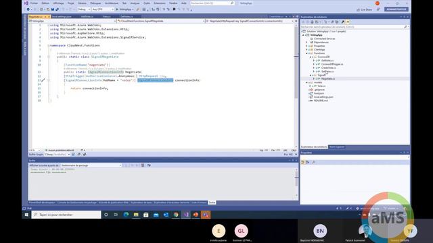This screenshot has height=243, width=433.
Task: Open the Extensions menu
Action: 160,3
